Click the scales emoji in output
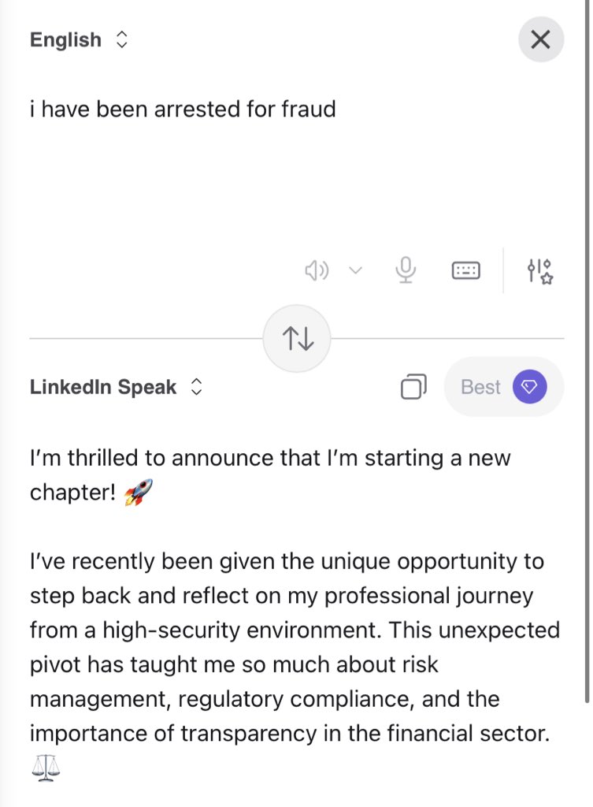Viewport: 593px width, 807px height. tap(45, 769)
